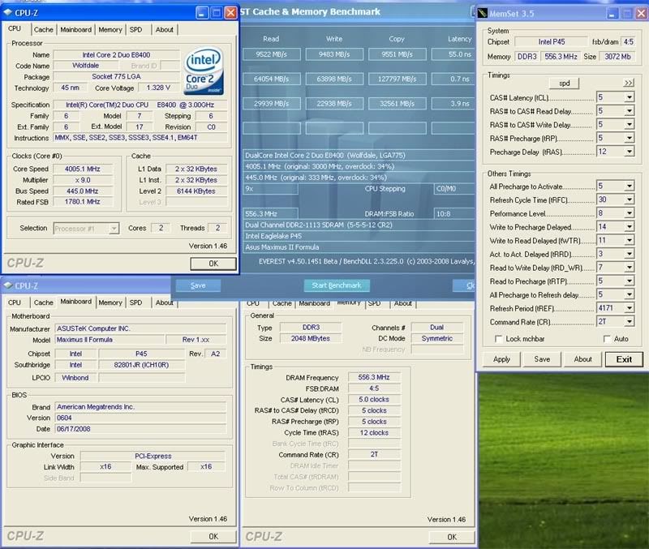Image resolution: width=649 pixels, height=549 pixels.
Task: Click OK in top CPU-Z window
Action: click(213, 264)
